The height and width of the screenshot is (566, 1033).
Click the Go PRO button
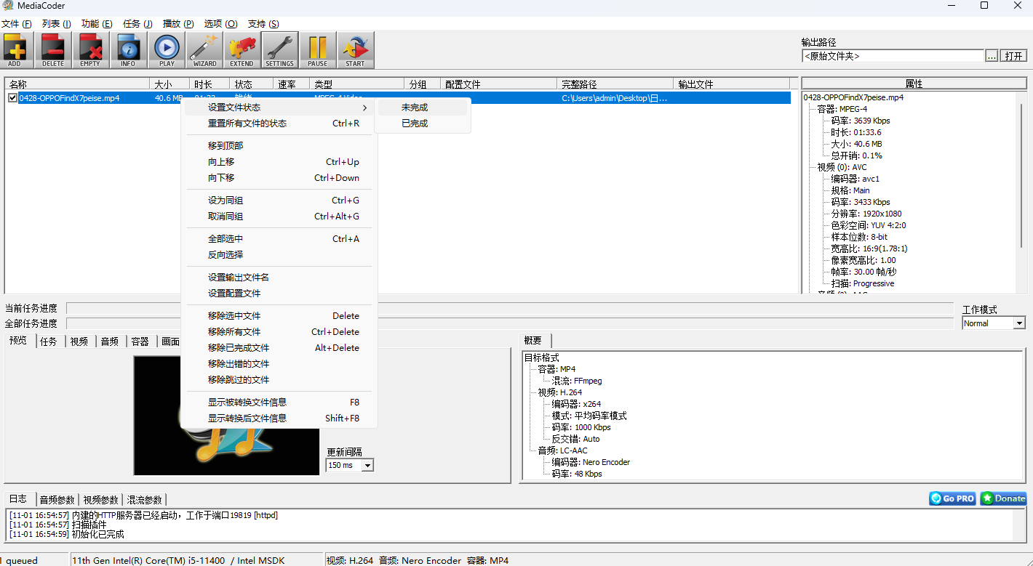[952, 498]
